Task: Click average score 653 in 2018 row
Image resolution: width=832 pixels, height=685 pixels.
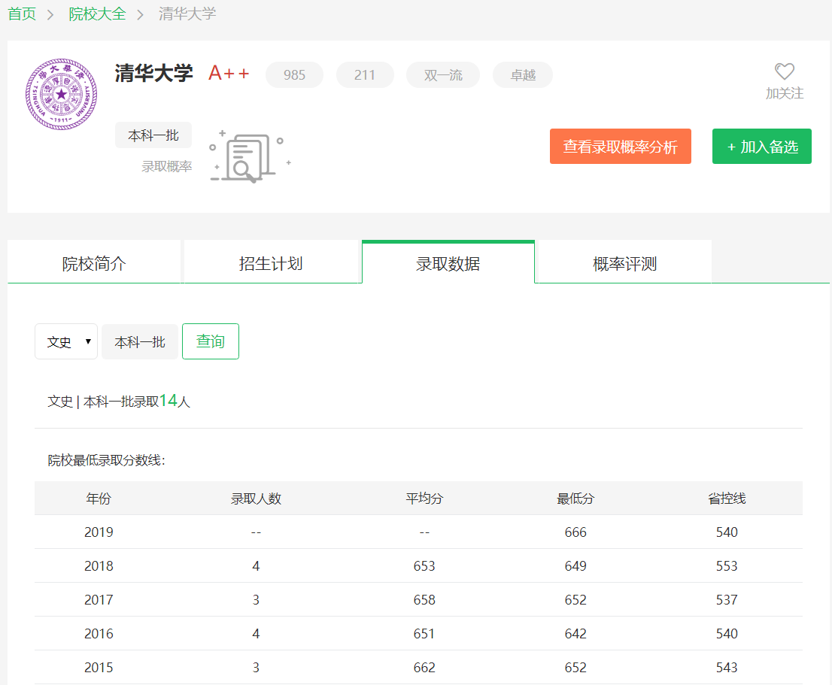Action: click(x=424, y=565)
